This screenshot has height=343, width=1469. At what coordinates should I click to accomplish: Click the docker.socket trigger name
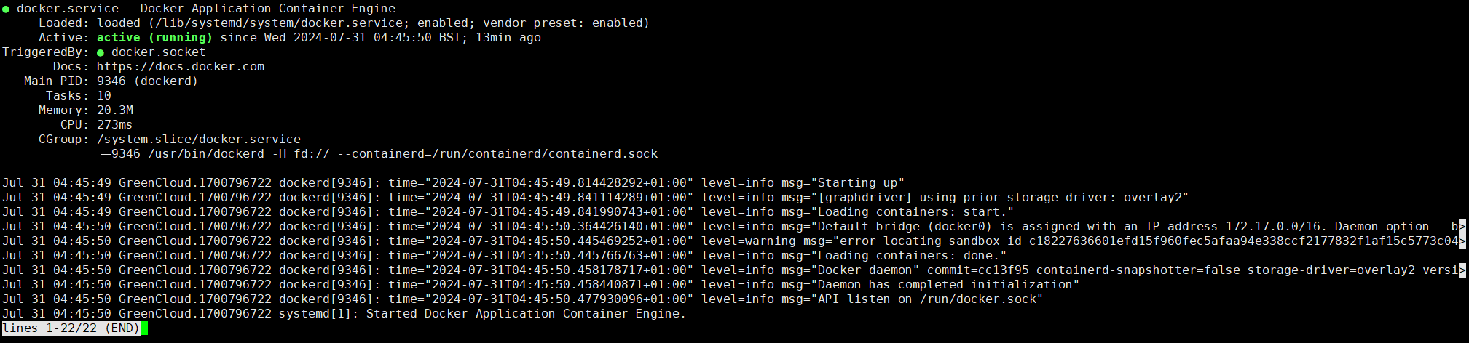click(158, 52)
